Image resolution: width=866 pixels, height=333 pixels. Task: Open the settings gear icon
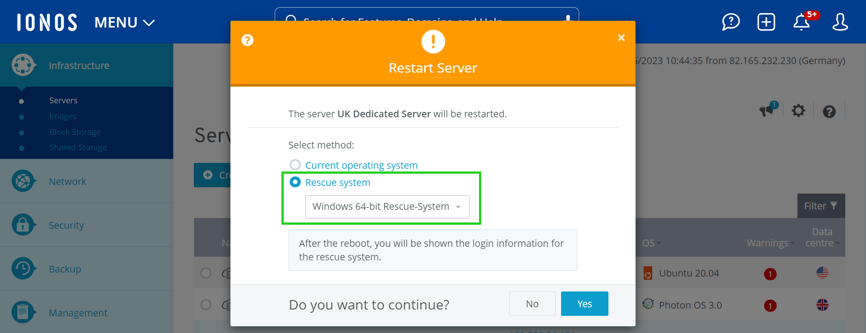798,111
